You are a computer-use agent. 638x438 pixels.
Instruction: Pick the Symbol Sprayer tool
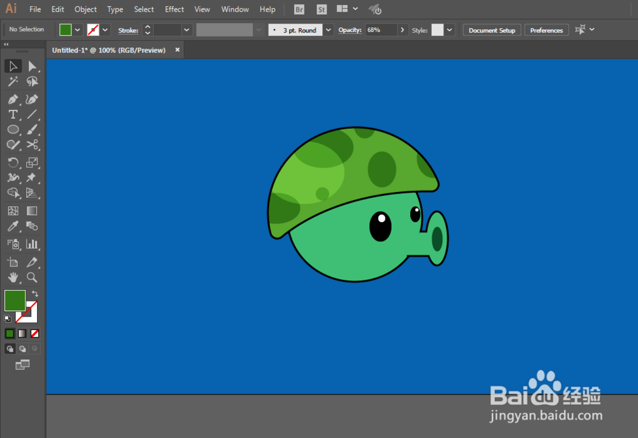13,244
